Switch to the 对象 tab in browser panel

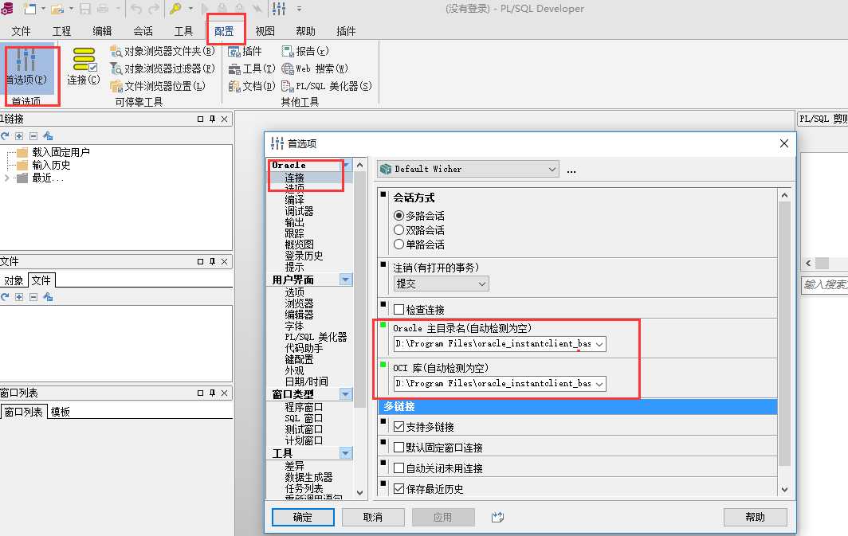click(14, 281)
